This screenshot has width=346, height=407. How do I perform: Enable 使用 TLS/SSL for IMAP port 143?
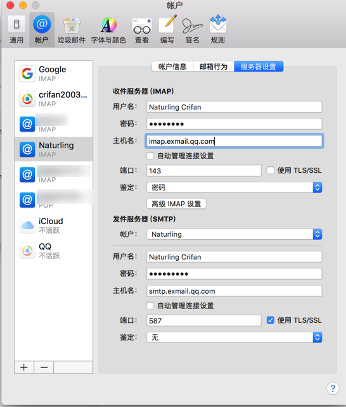271,170
